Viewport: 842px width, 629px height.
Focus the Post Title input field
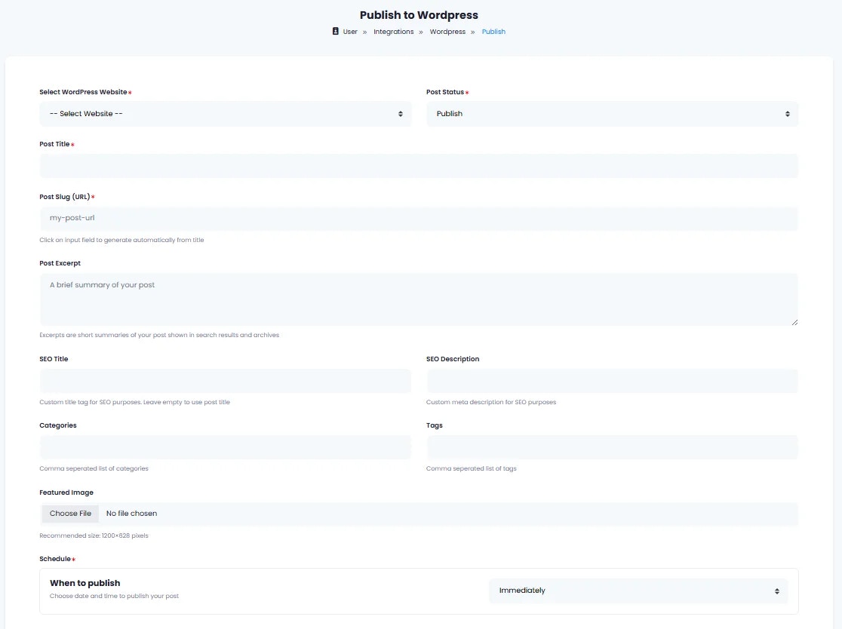pyautogui.click(x=419, y=165)
